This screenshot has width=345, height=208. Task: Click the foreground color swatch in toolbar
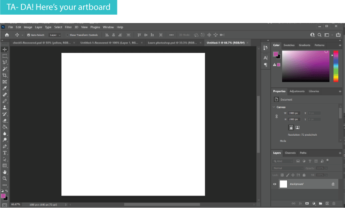click(x=4, y=196)
